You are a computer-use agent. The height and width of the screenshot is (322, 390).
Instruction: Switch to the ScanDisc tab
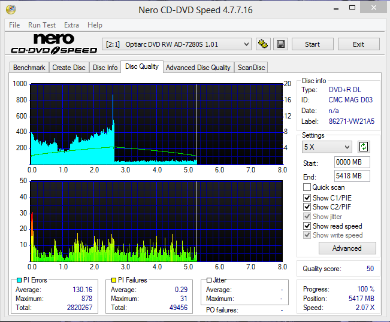coord(251,68)
